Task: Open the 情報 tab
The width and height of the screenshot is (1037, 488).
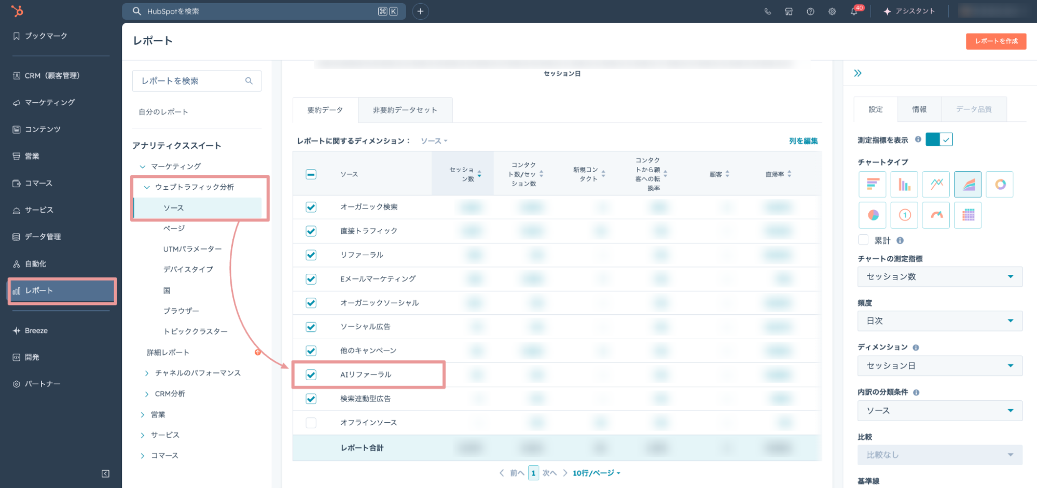Action: (x=919, y=109)
